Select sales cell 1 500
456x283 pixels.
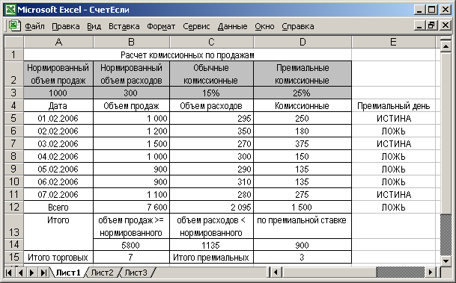(x=132, y=144)
